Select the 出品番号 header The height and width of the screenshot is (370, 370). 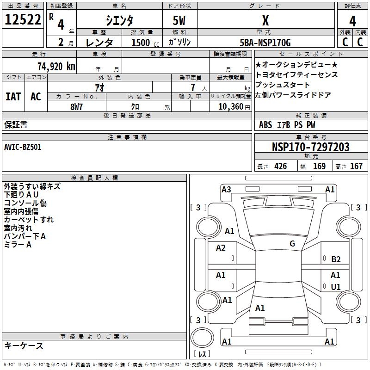coord(23,6)
